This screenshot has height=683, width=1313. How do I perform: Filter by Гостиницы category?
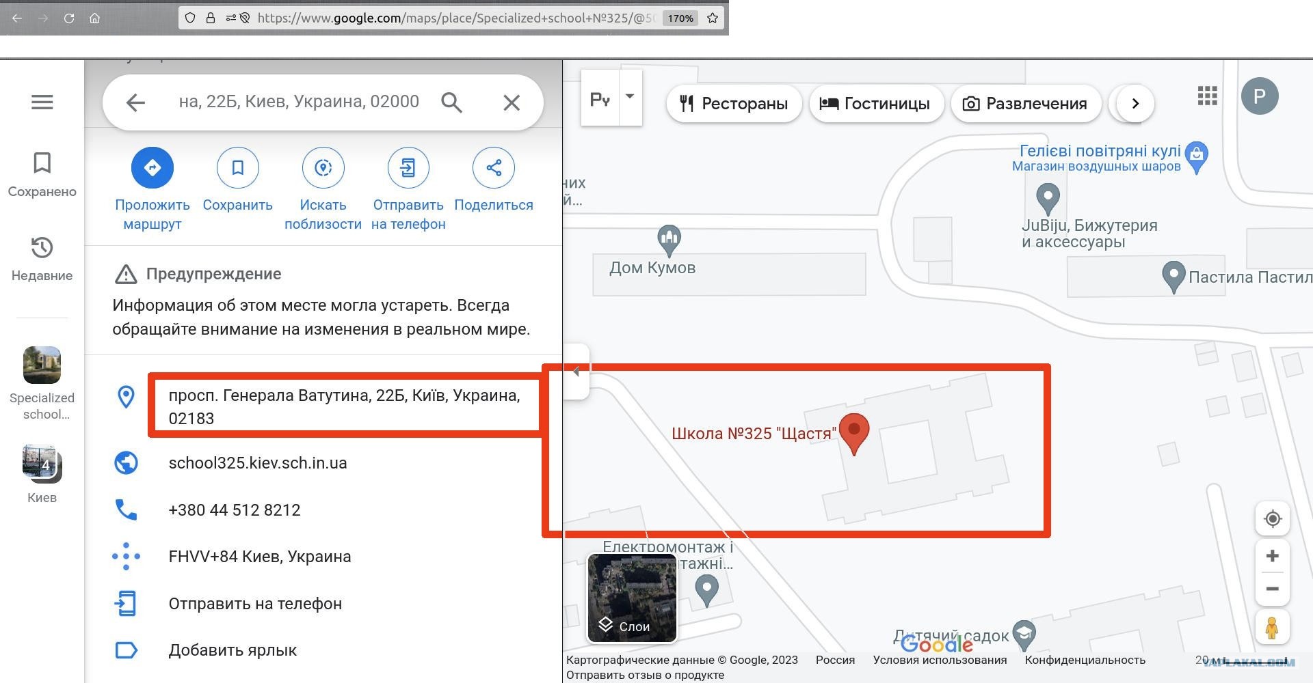coord(875,104)
